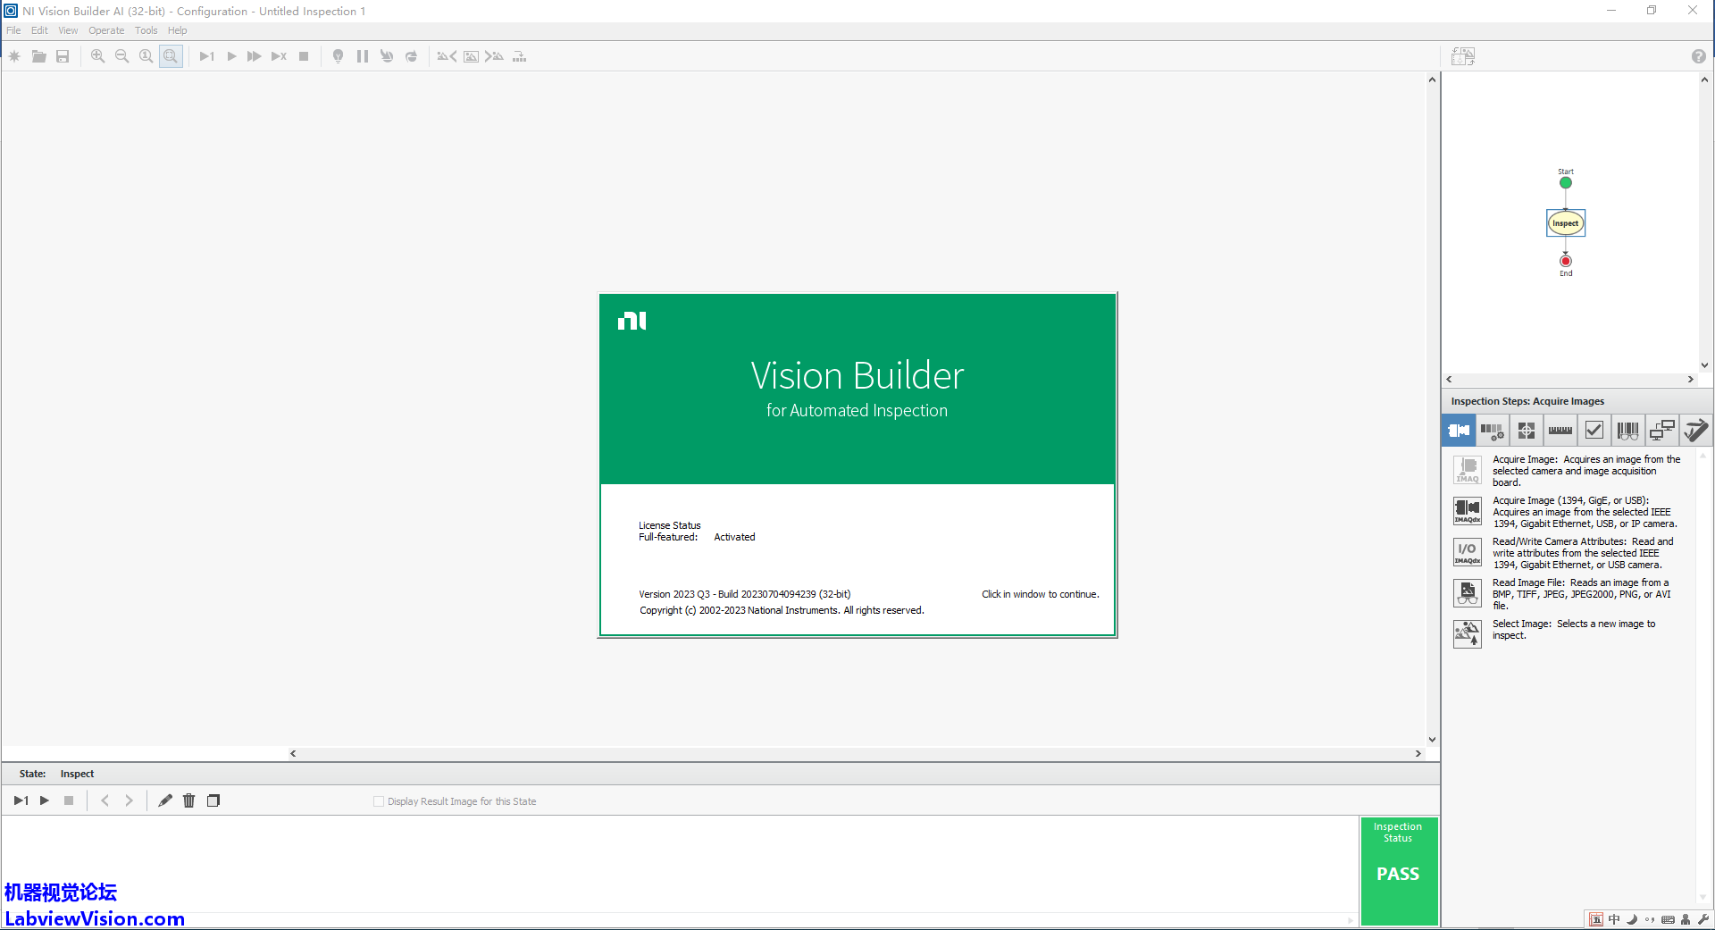
Task: Select the previous image toolbar icon
Action: point(447,56)
